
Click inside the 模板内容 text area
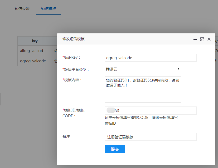tap(143, 89)
